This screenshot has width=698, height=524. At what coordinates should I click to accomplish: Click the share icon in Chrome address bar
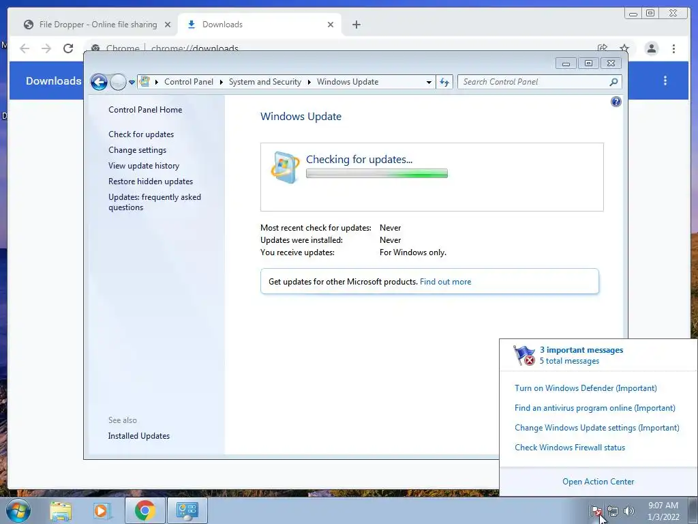click(603, 48)
